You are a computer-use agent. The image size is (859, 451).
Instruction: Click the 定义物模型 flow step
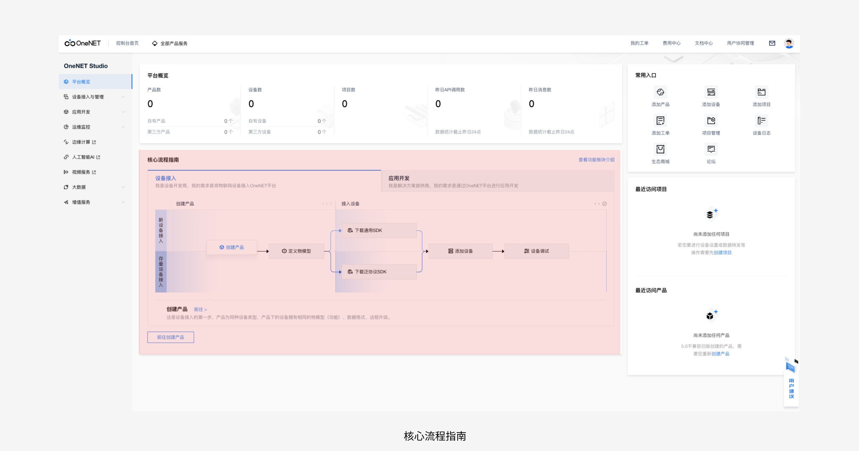296,251
